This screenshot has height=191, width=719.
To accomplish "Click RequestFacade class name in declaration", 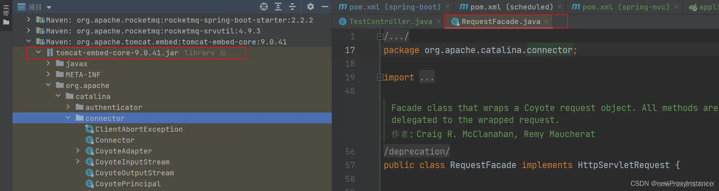I will 483,165.
